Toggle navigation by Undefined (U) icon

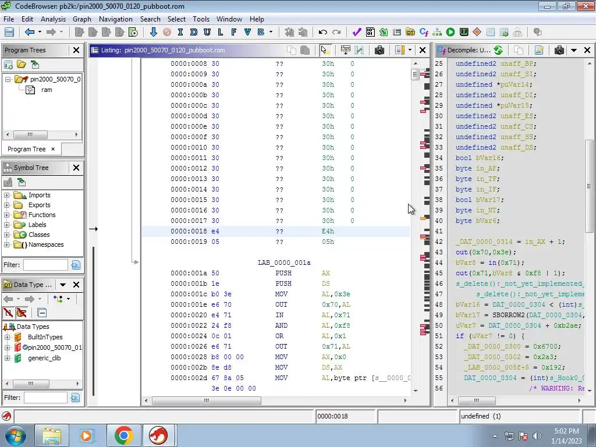point(207,33)
